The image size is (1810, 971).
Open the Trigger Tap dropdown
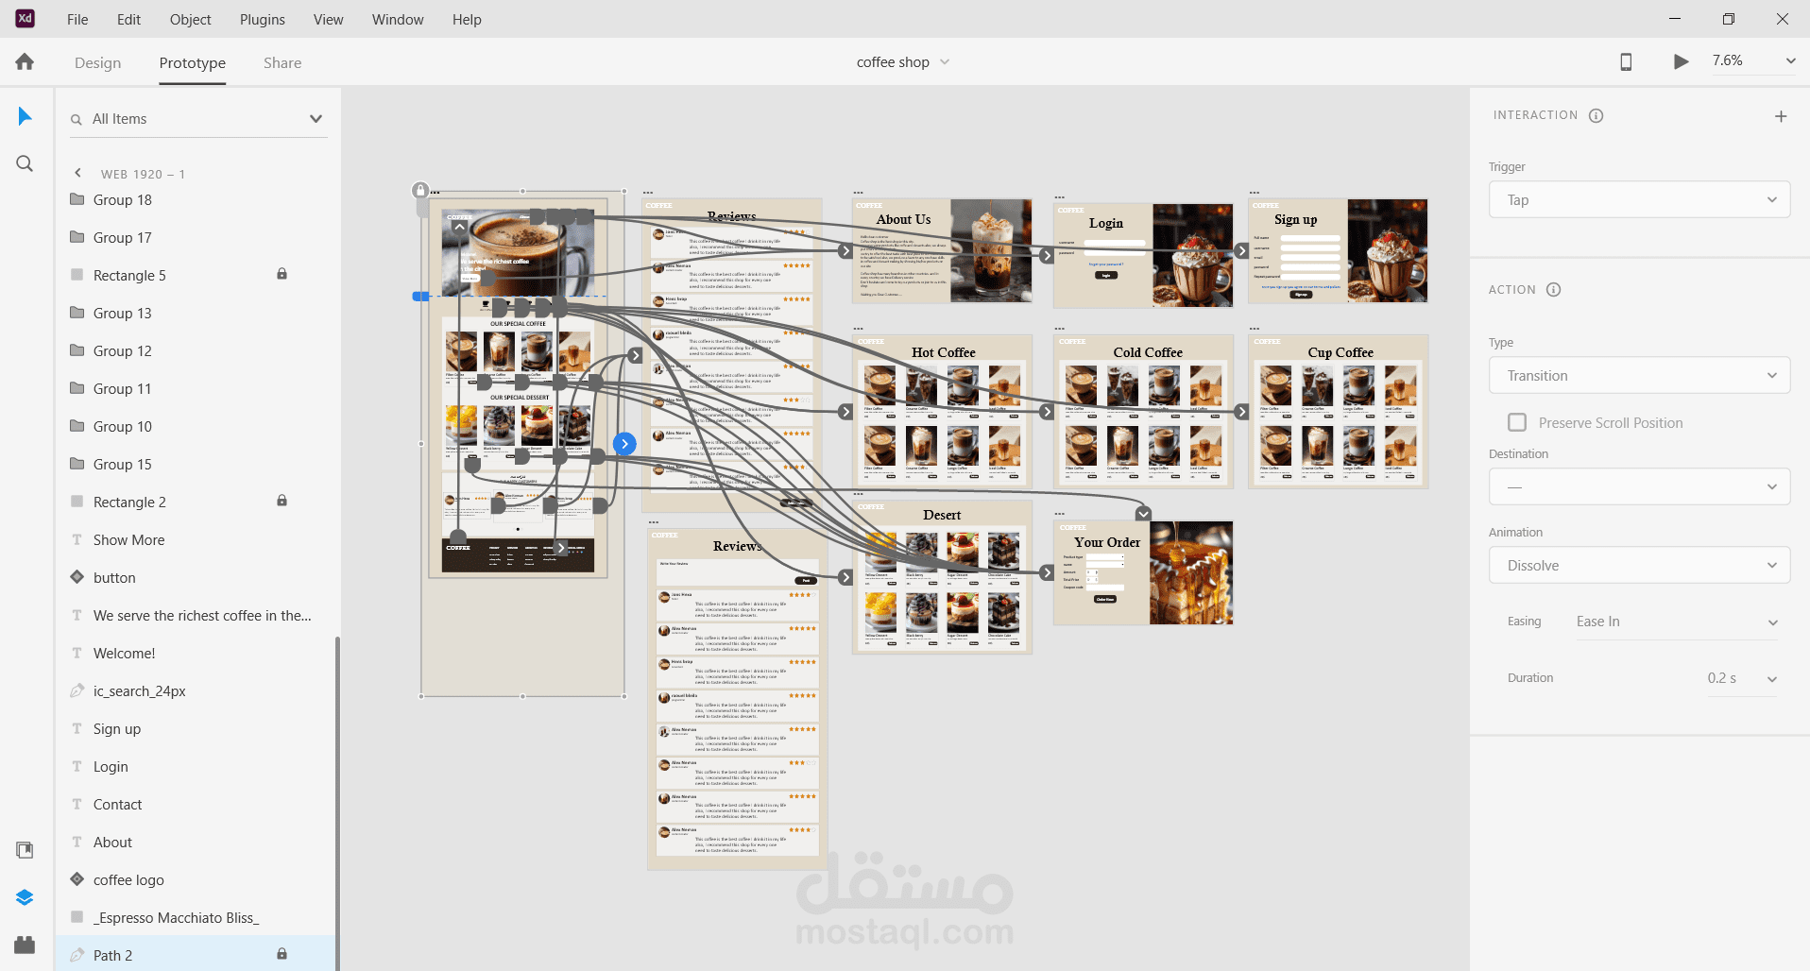point(1639,199)
